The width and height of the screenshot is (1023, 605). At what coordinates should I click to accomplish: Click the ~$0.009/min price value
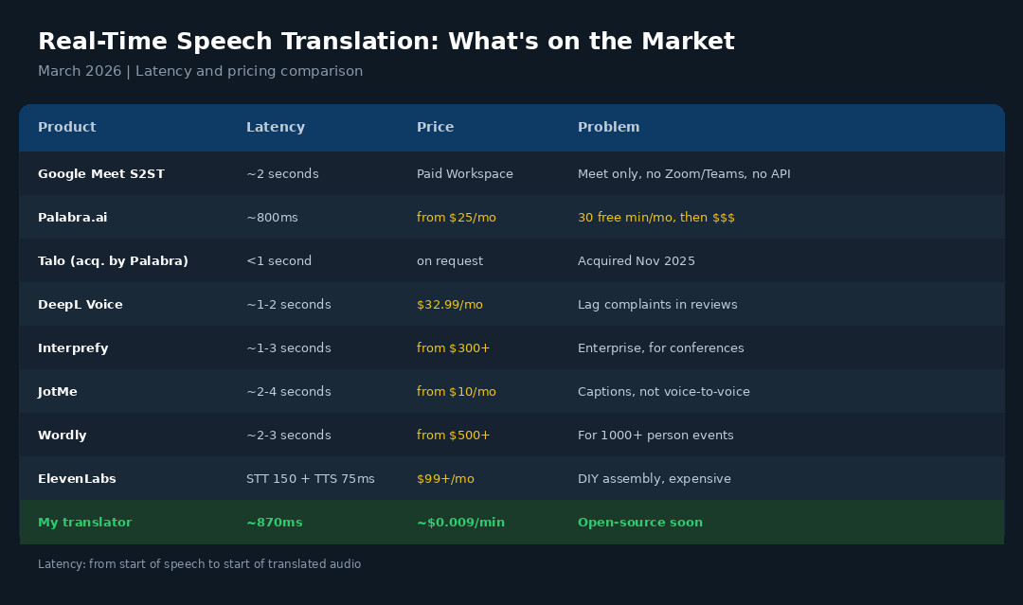460,523
